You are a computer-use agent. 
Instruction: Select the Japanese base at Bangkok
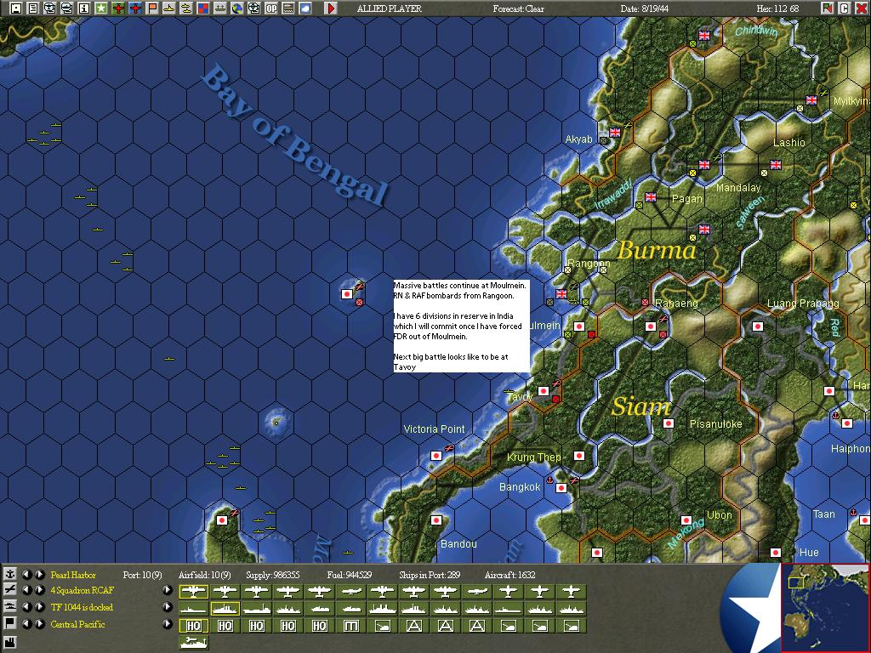pos(561,488)
